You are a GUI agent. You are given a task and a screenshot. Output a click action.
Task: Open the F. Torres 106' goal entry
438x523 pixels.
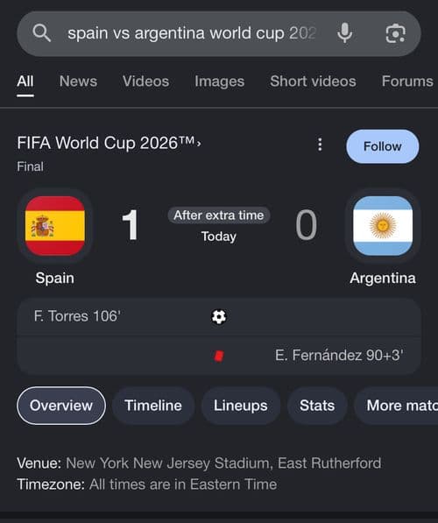tap(219, 316)
